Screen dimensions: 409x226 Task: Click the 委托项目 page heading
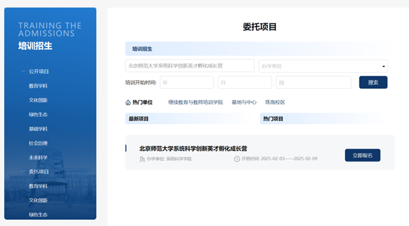(x=260, y=27)
